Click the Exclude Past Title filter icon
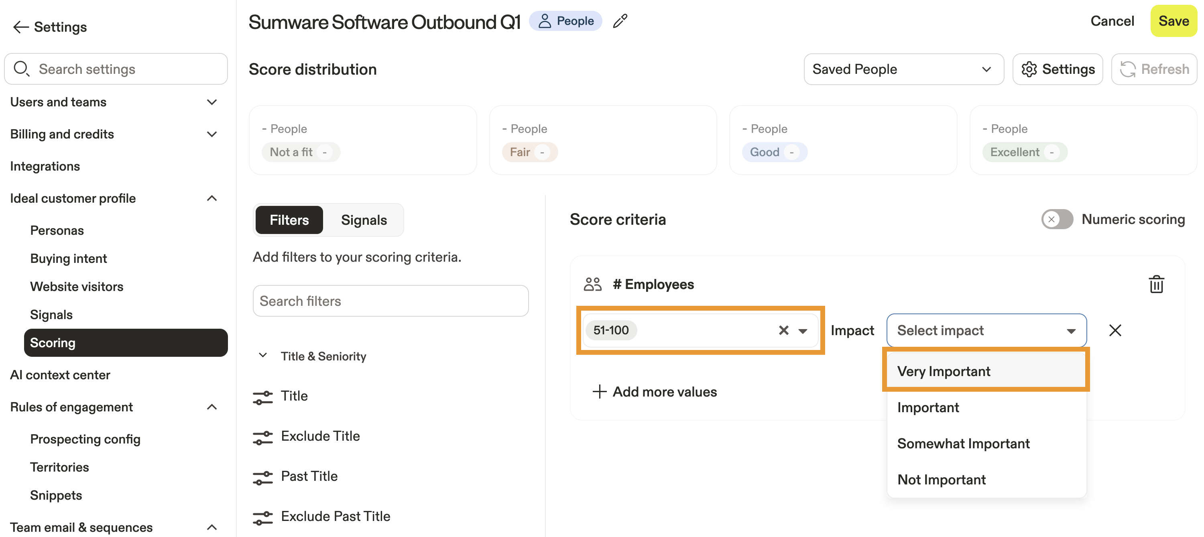Image resolution: width=1204 pixels, height=537 pixels. 263,517
